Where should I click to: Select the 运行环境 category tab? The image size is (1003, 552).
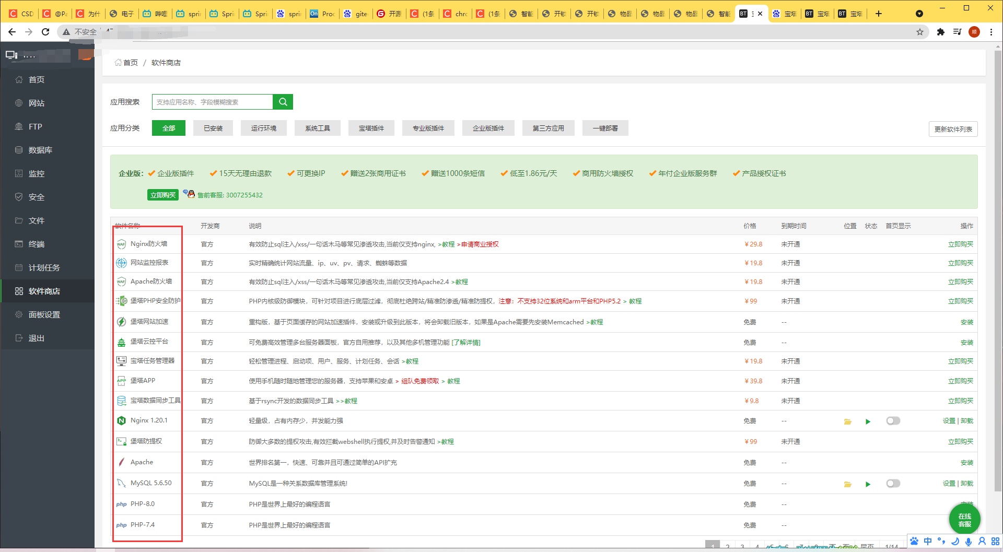tap(263, 128)
